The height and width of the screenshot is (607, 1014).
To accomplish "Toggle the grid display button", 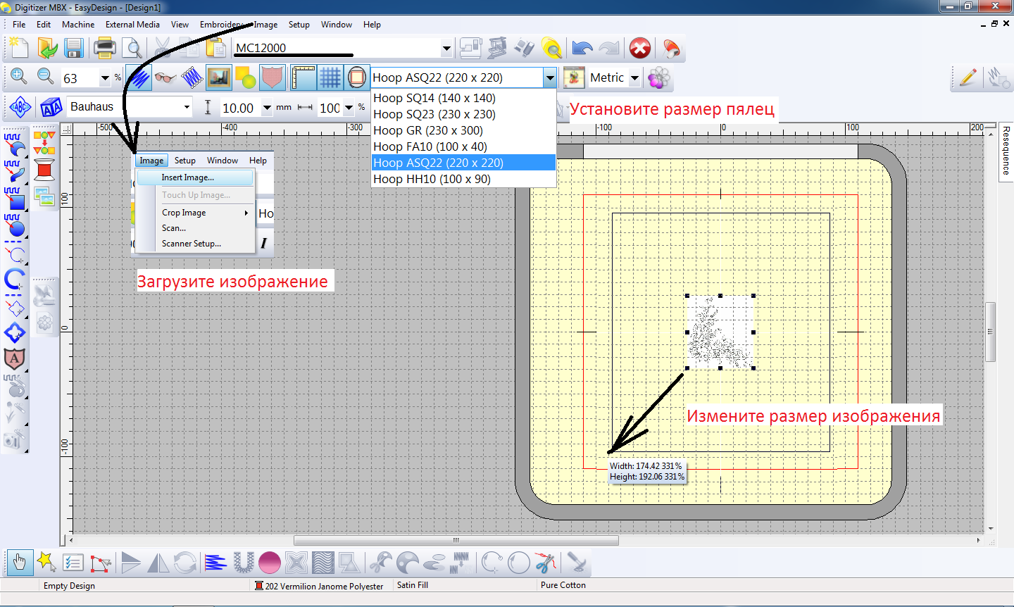I will click(330, 77).
